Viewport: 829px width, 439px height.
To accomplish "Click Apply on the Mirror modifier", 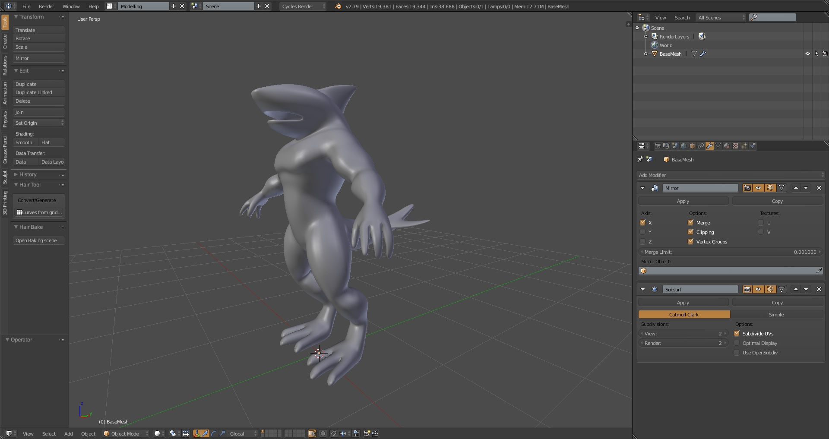I will coord(683,201).
